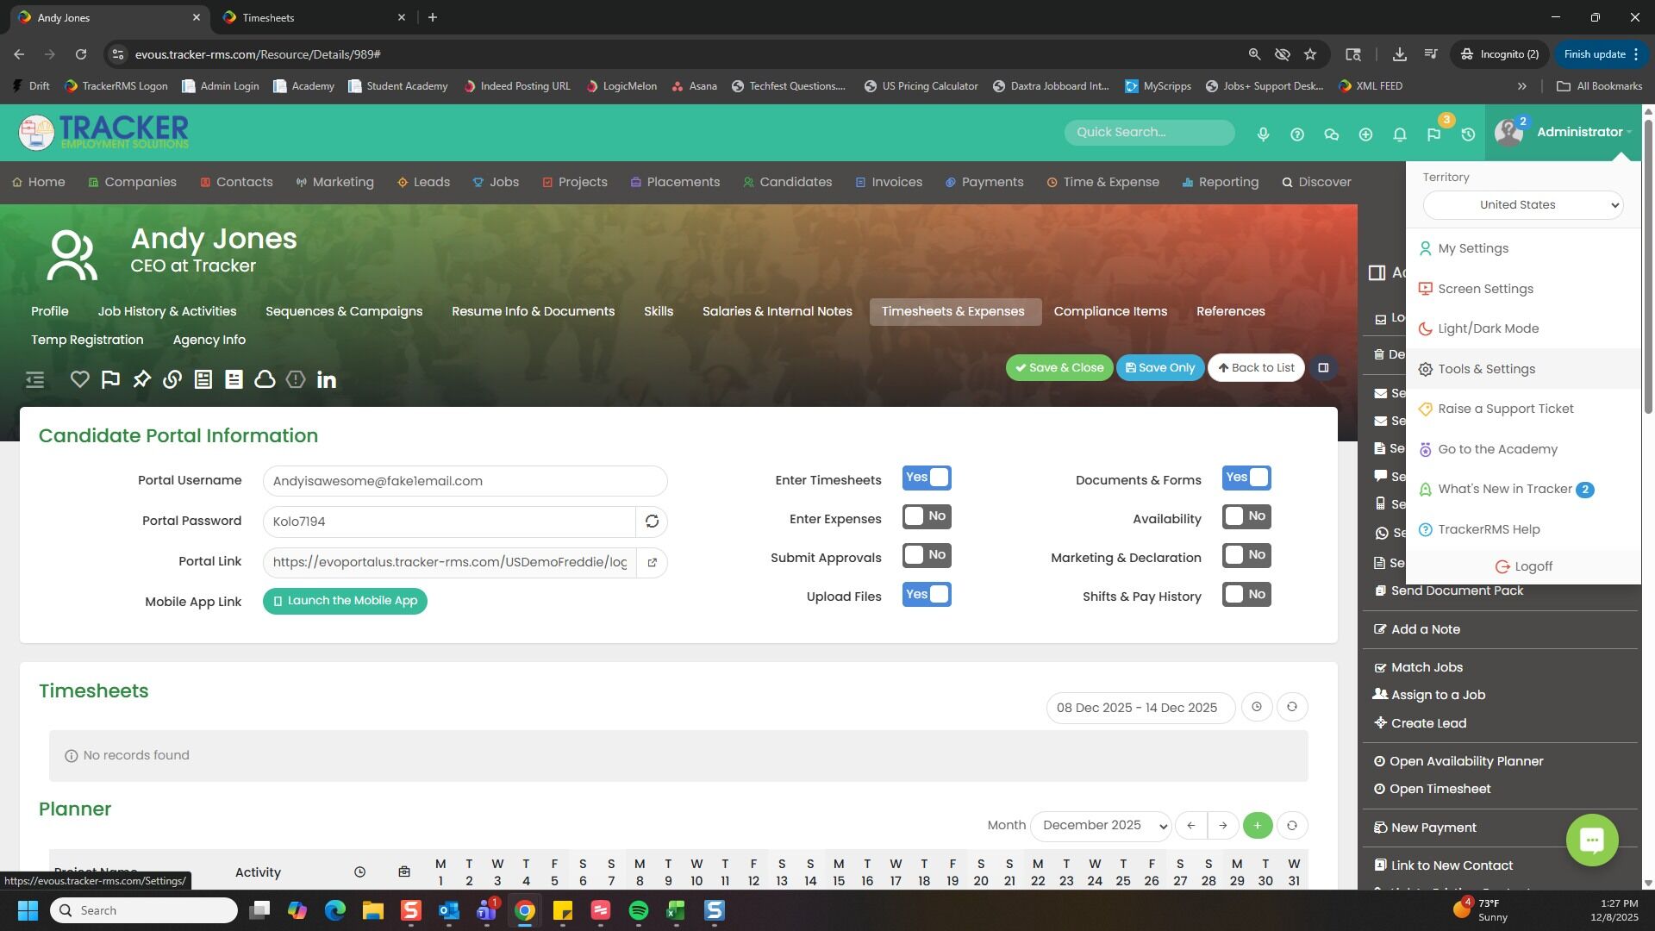Click the Save & Close button
1655x931 pixels.
click(x=1059, y=368)
